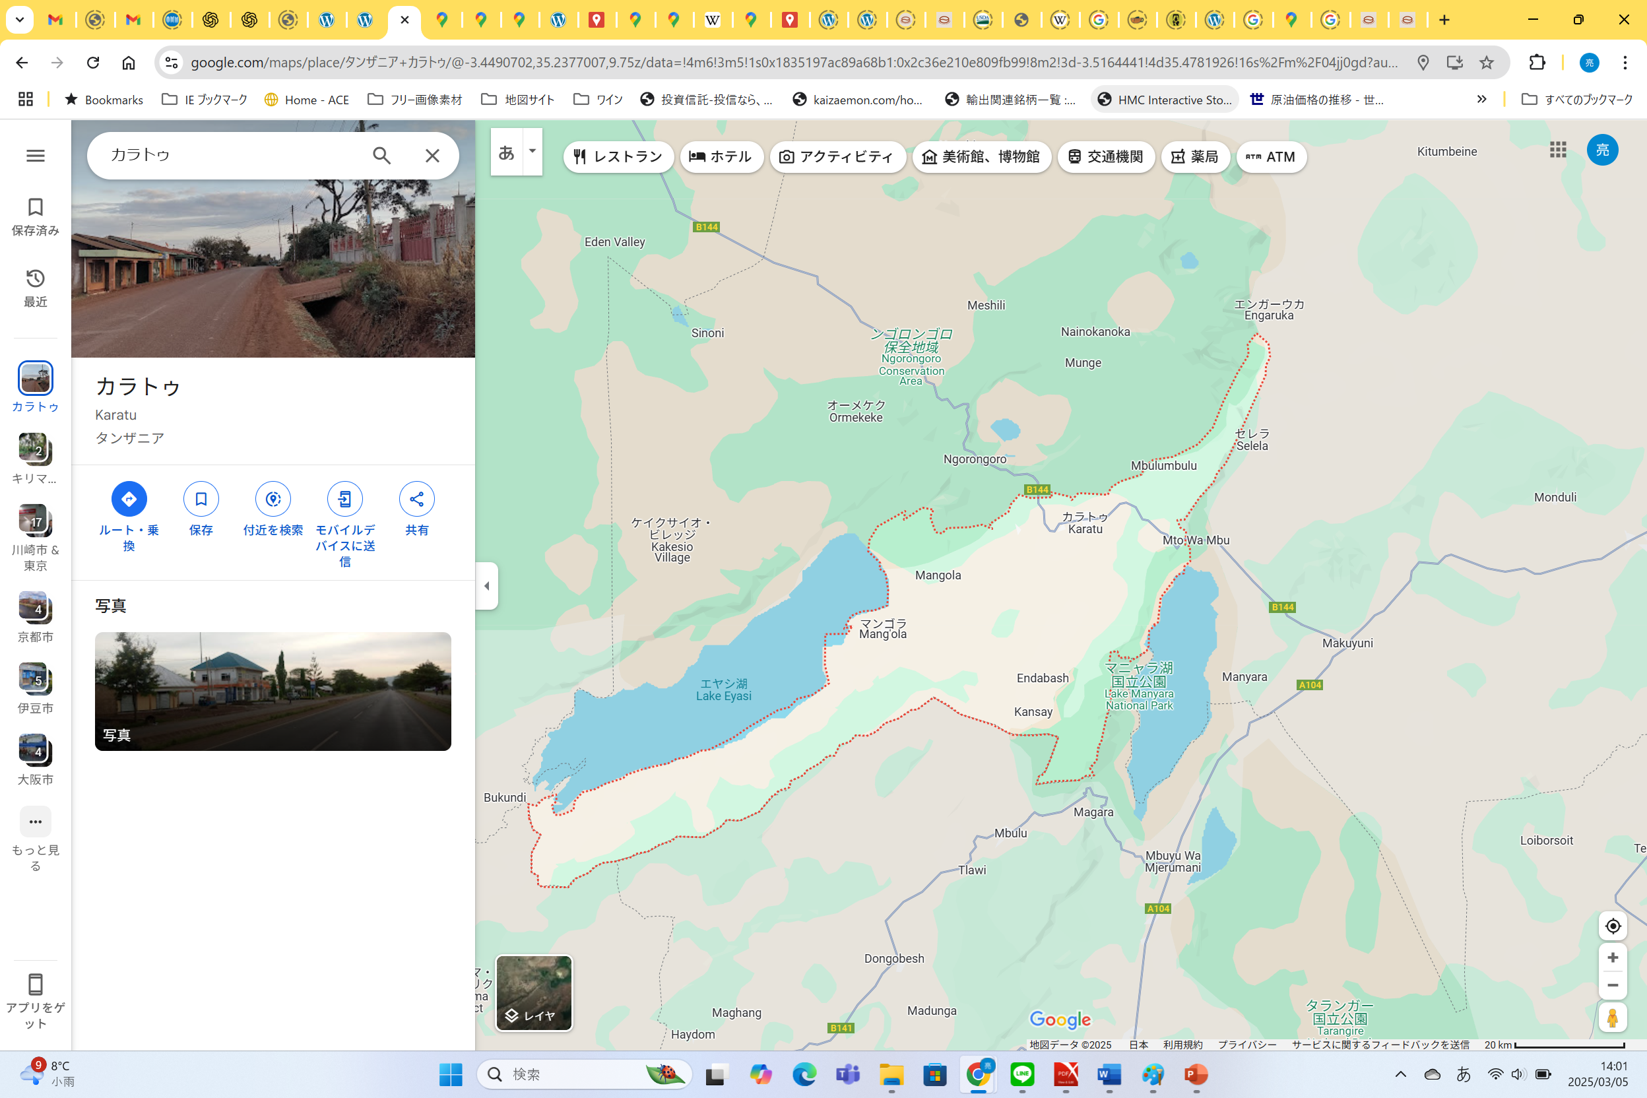Open the Recents history sidebar item
The image size is (1647, 1098).
coord(35,288)
